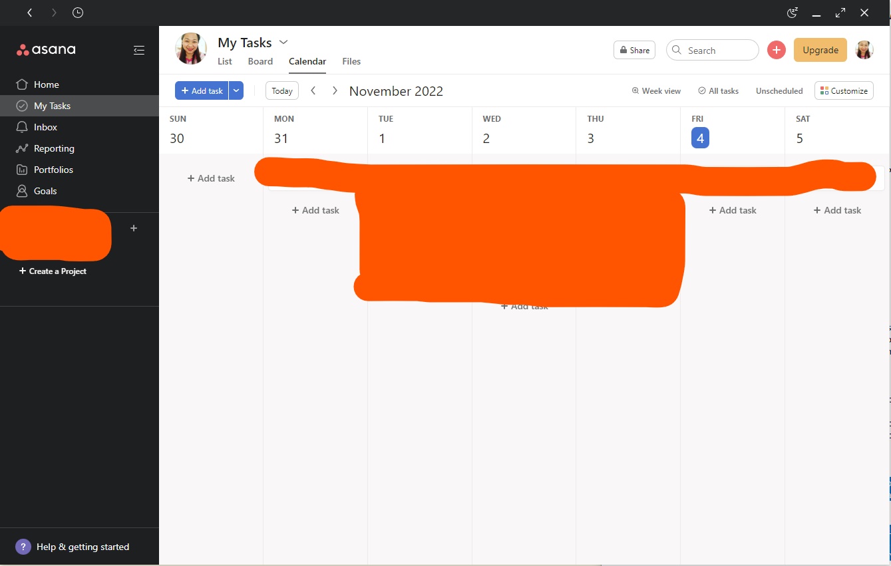The image size is (891, 566).
Task: Open the user account avatar menu
Action: (864, 50)
